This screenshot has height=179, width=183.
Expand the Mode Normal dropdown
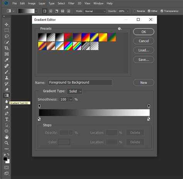pos(95,11)
